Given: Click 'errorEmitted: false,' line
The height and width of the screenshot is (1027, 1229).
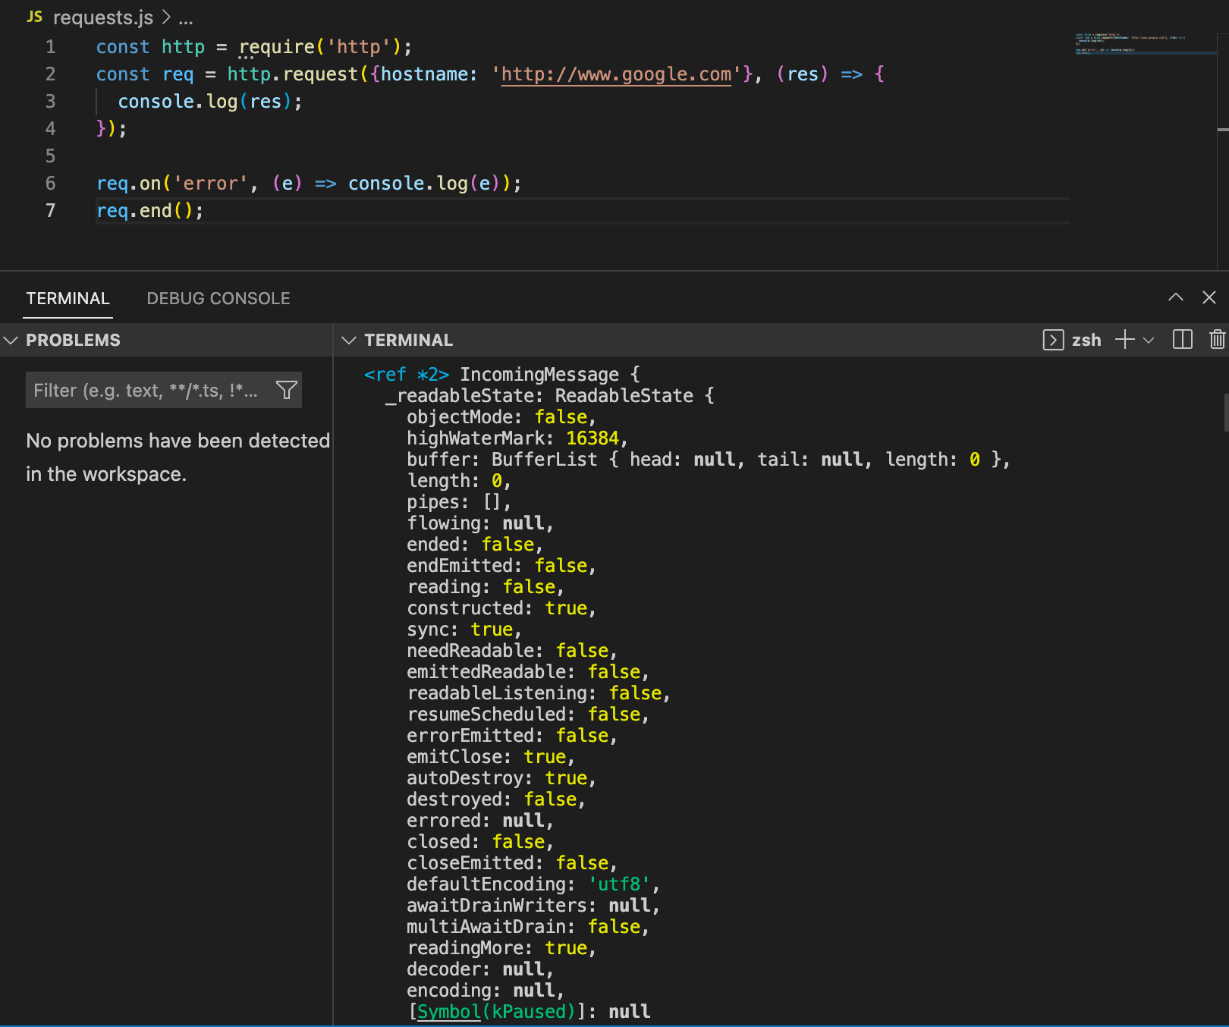Looking at the screenshot, I should tap(512, 736).
